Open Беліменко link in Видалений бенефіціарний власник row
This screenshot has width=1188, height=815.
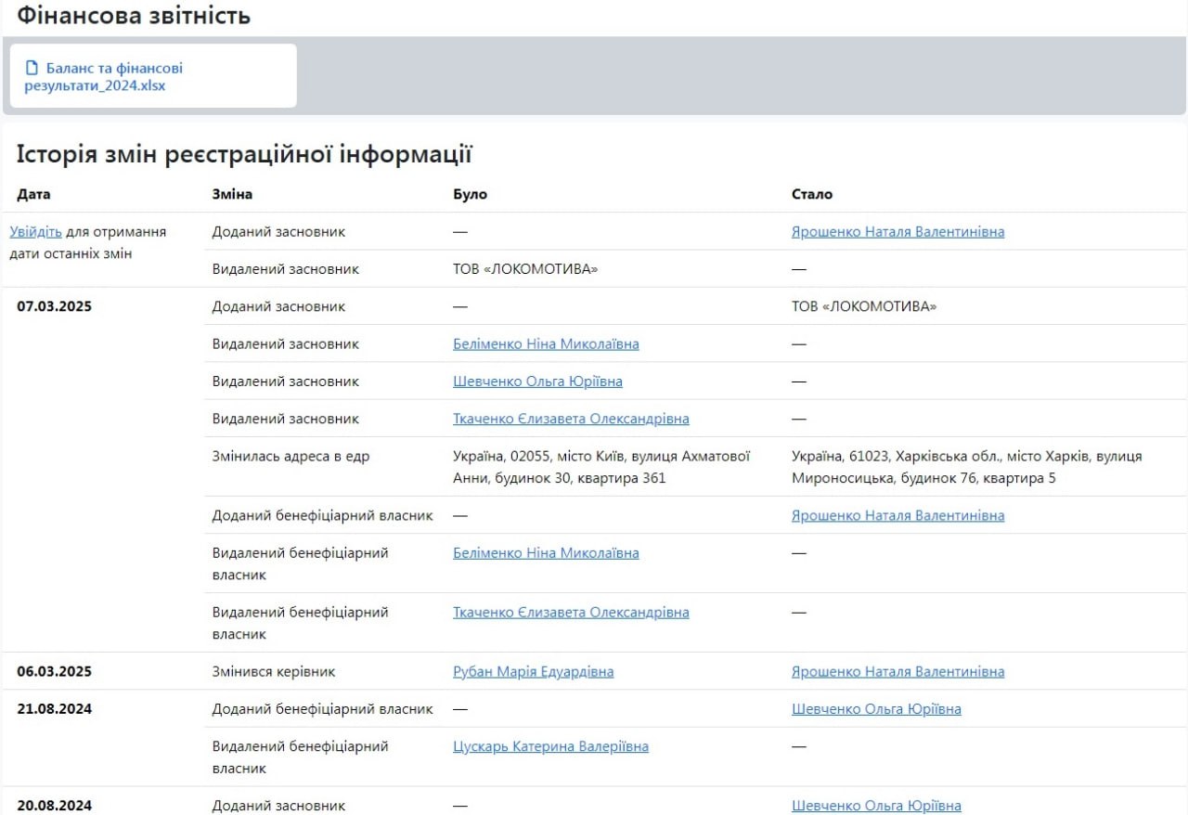click(x=546, y=553)
